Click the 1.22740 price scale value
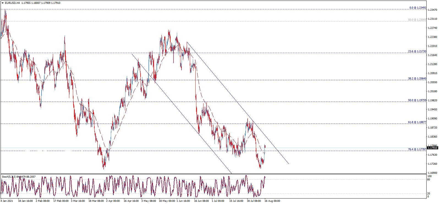The width and height of the screenshot is (439, 204). click(x=432, y=28)
